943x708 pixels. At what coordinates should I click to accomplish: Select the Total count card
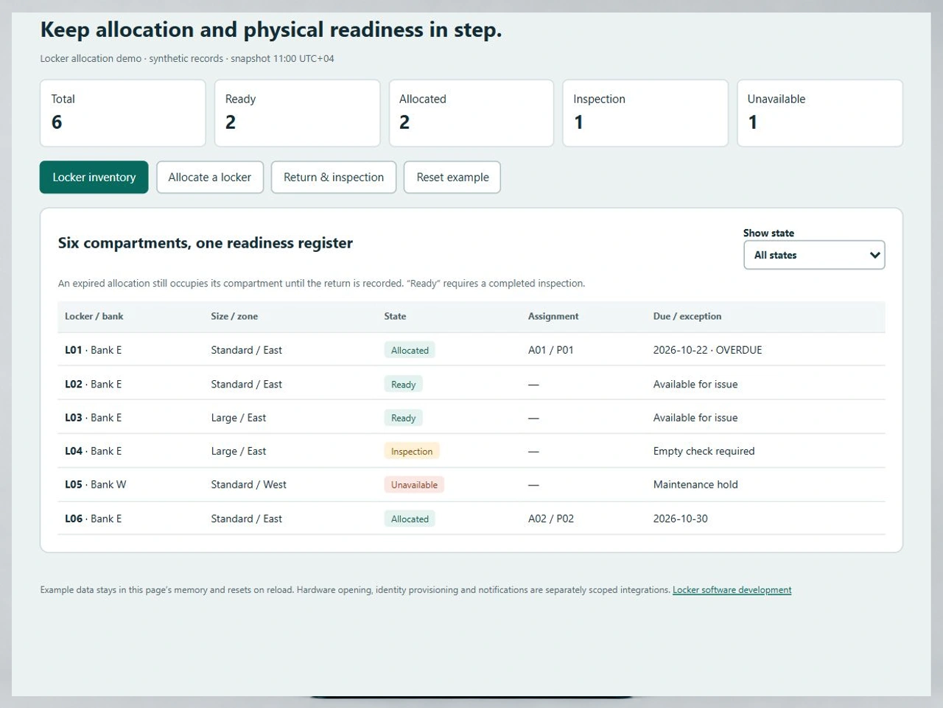pyautogui.click(x=122, y=113)
